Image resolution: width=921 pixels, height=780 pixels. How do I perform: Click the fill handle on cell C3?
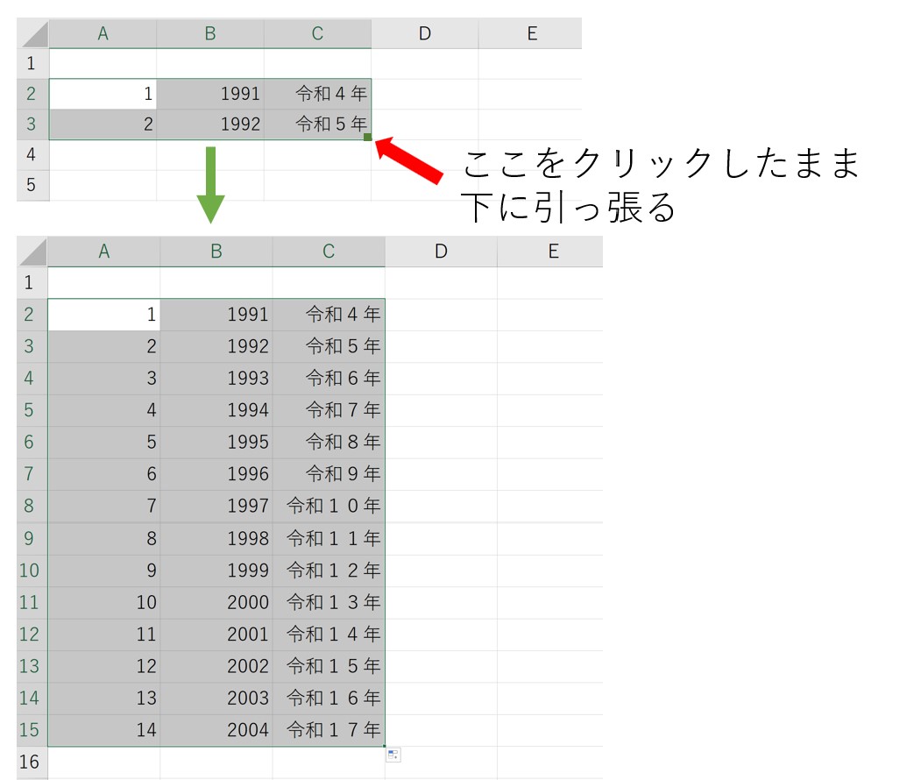tap(369, 135)
